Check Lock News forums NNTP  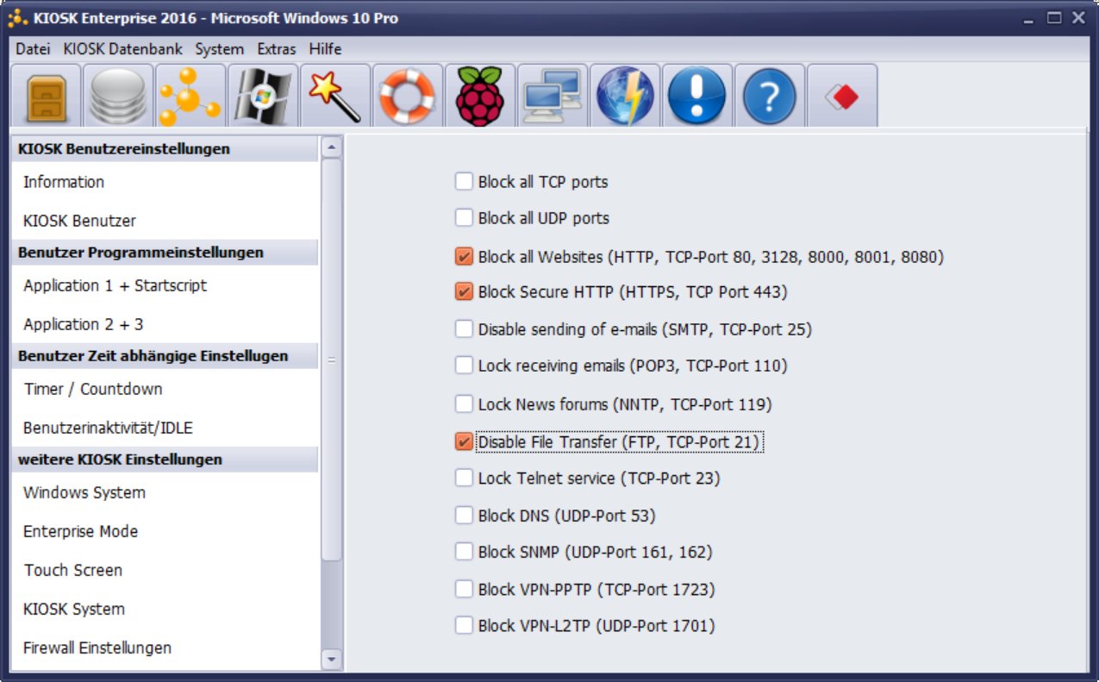(x=464, y=404)
